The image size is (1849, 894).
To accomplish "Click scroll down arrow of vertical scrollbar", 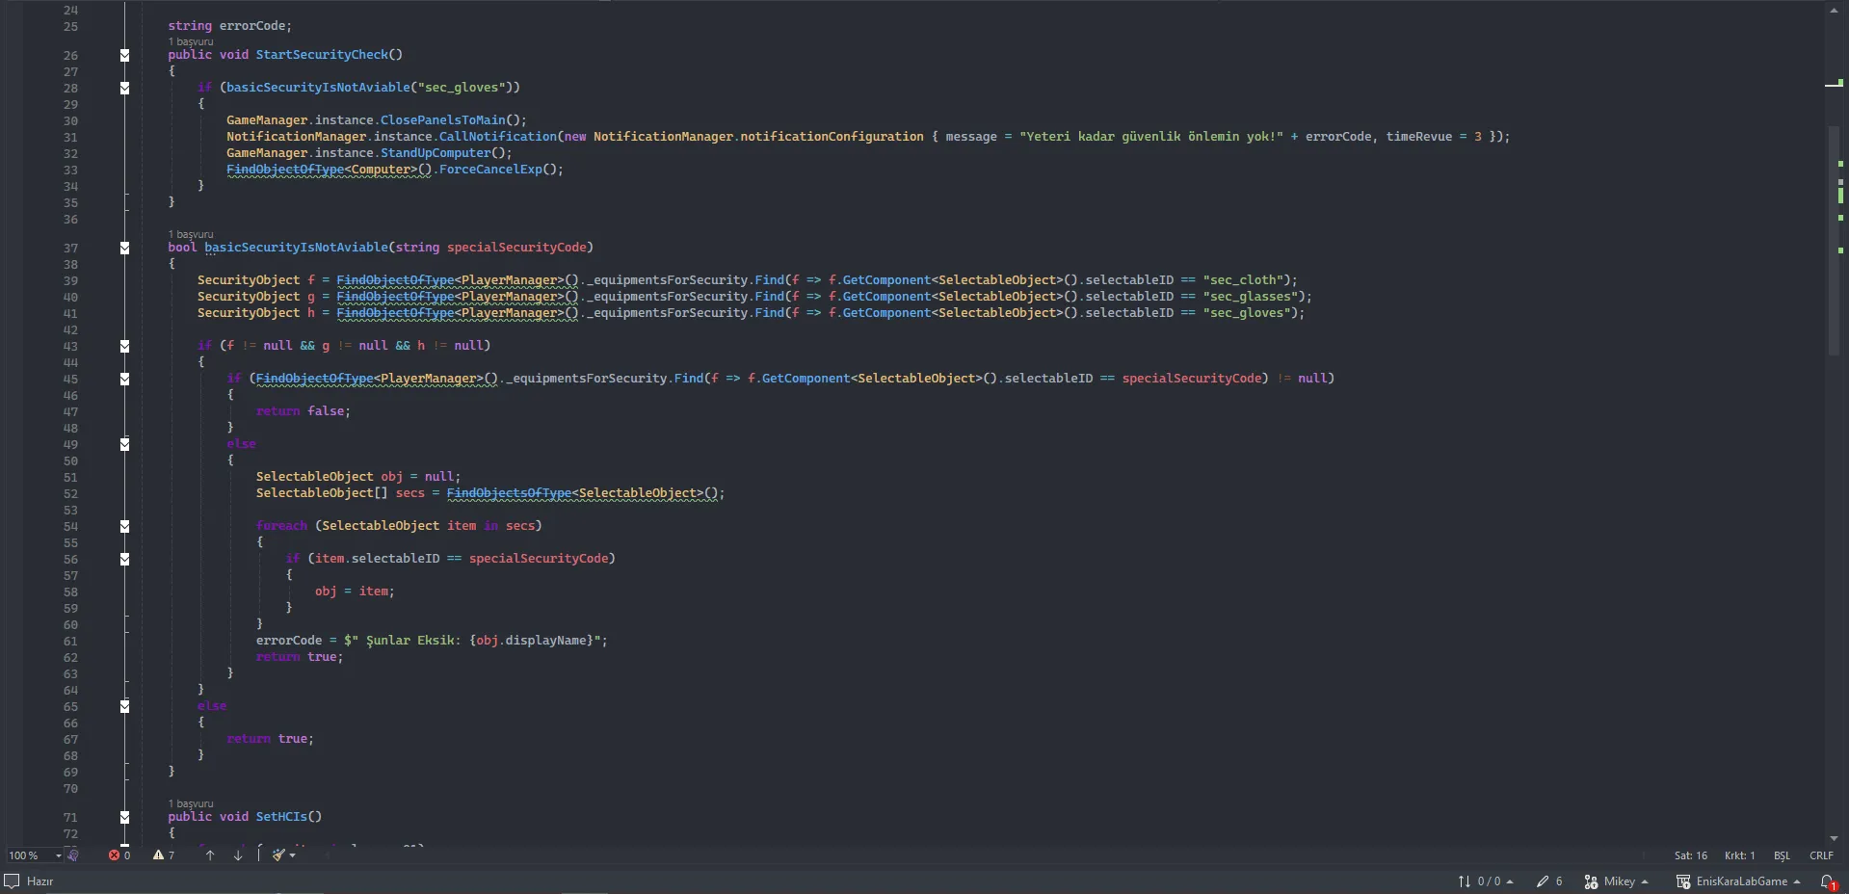I will (x=1834, y=838).
